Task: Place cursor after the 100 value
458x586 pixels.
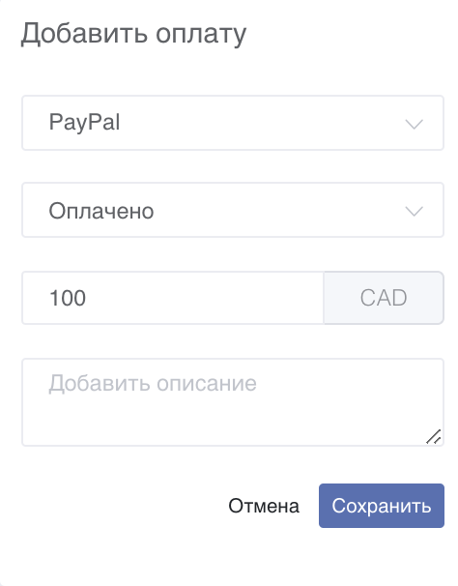Action: (88, 298)
